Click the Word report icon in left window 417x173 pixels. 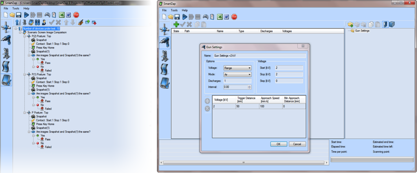coord(69,15)
